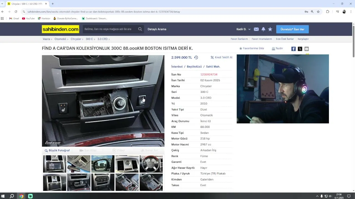Open Gmail bookmark
The height and width of the screenshot is (199, 355).
pyautogui.click(x=14, y=19)
